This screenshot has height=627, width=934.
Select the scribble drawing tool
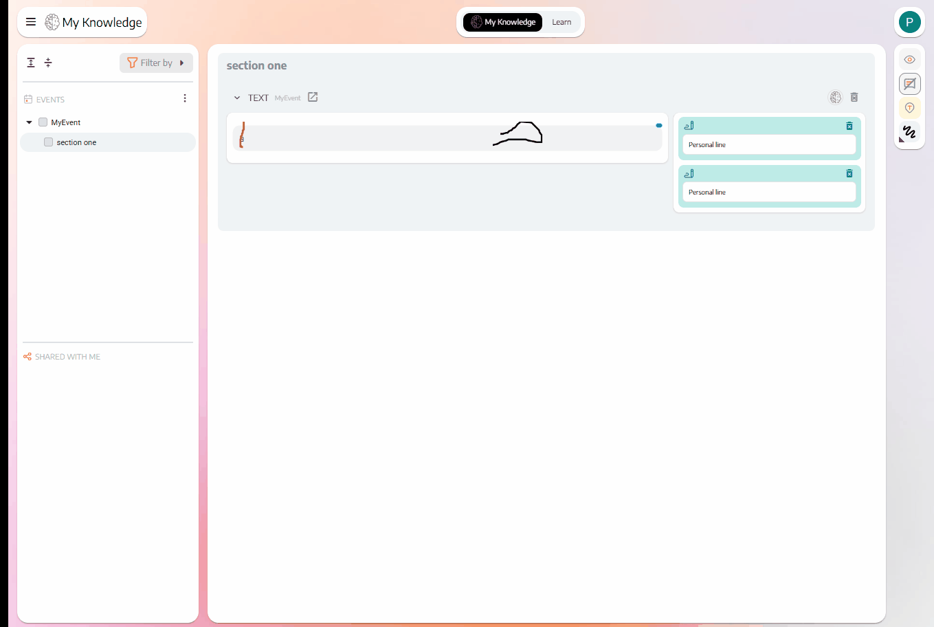[x=909, y=132]
